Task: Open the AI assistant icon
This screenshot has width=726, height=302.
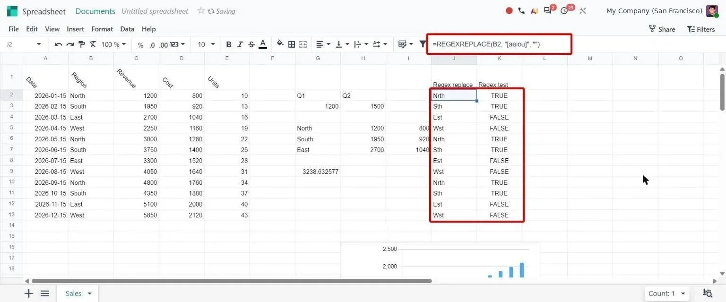Action: coord(534,10)
